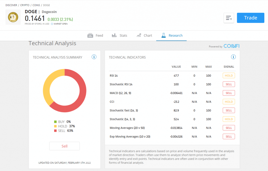
Task: Click the Moving Averages (20 v 50) indicator name
Action: [x=127, y=128]
